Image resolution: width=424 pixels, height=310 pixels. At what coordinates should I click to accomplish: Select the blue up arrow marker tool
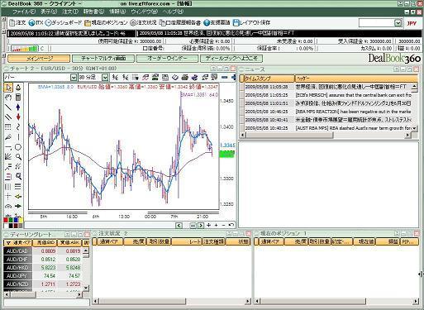click(18, 107)
